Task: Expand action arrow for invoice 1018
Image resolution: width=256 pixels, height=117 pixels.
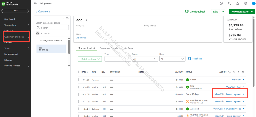Action: click(x=243, y=87)
